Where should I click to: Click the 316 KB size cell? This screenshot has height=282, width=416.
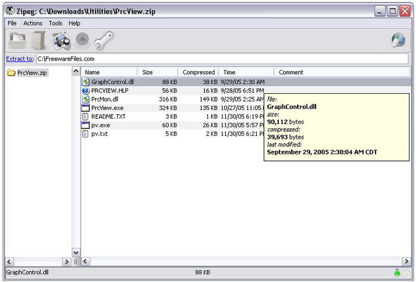pyautogui.click(x=168, y=99)
